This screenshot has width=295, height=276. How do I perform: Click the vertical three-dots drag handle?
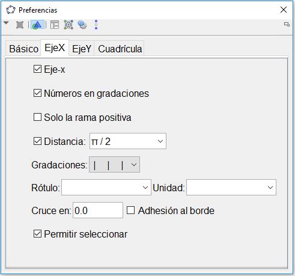coord(96,25)
